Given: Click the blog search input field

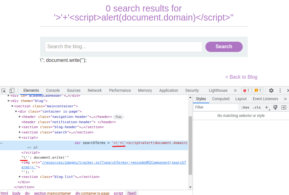Looking at the screenshot, I should [123, 47].
